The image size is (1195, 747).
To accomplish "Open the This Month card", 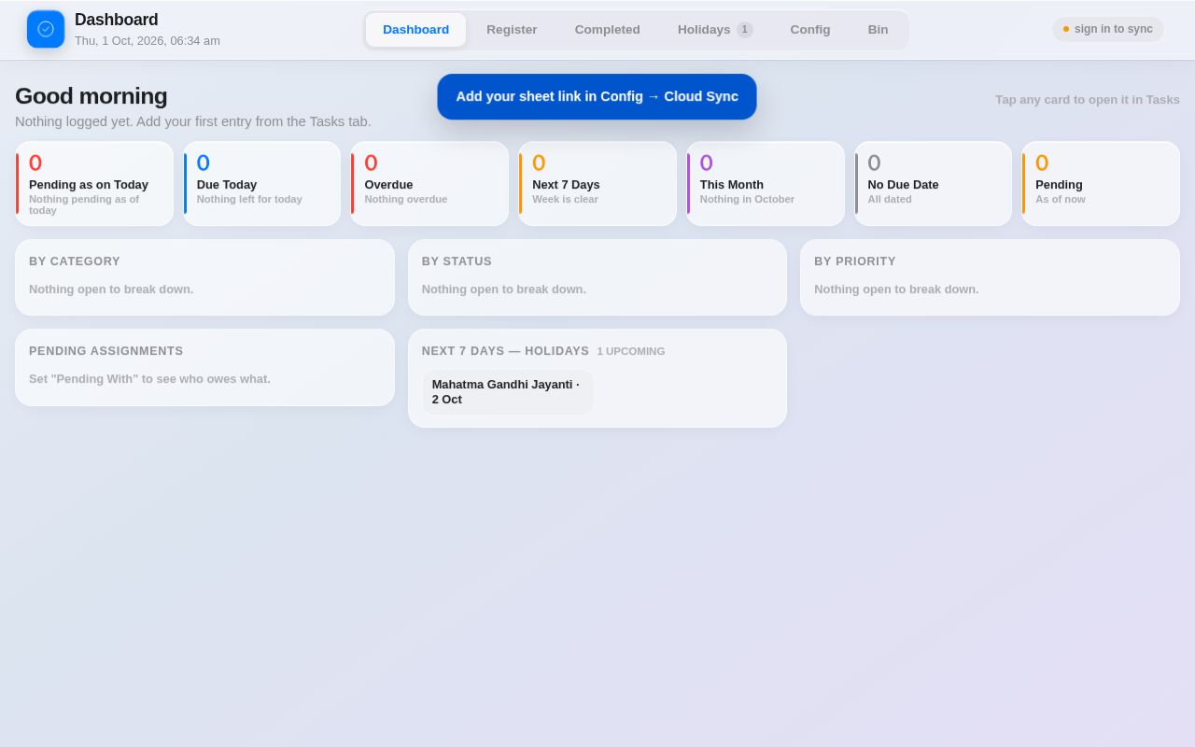I will tap(766, 184).
